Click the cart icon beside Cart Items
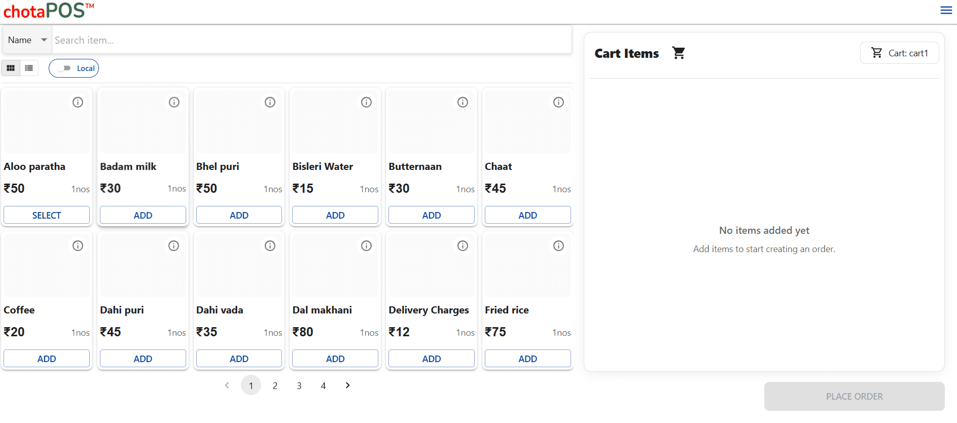 point(678,53)
